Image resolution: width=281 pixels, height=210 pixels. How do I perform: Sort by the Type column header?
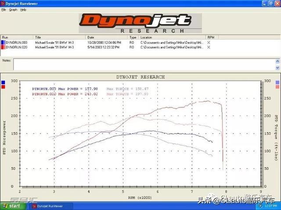click(x=133, y=37)
